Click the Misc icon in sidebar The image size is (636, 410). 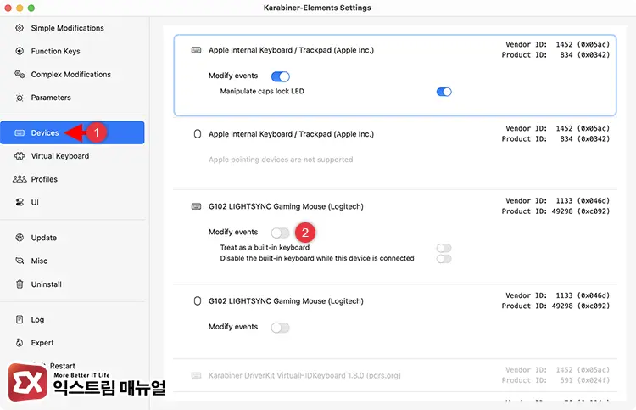pyautogui.click(x=20, y=261)
